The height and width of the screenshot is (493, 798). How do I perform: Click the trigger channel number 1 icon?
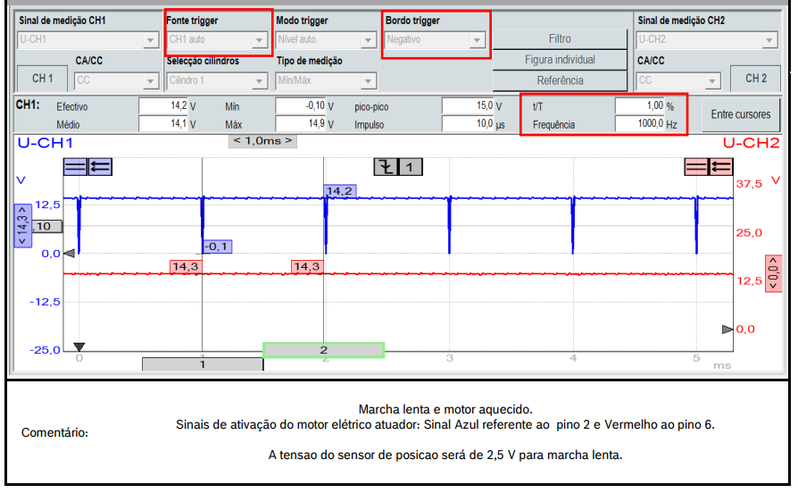(410, 167)
